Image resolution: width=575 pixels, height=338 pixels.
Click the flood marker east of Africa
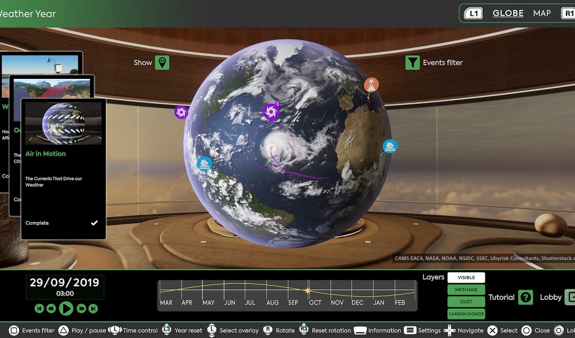390,146
